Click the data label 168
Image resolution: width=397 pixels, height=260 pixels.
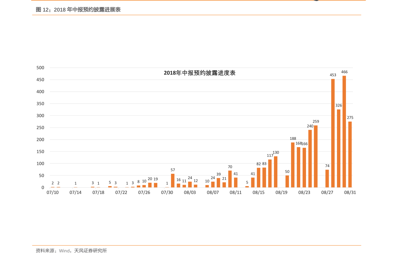299,143
